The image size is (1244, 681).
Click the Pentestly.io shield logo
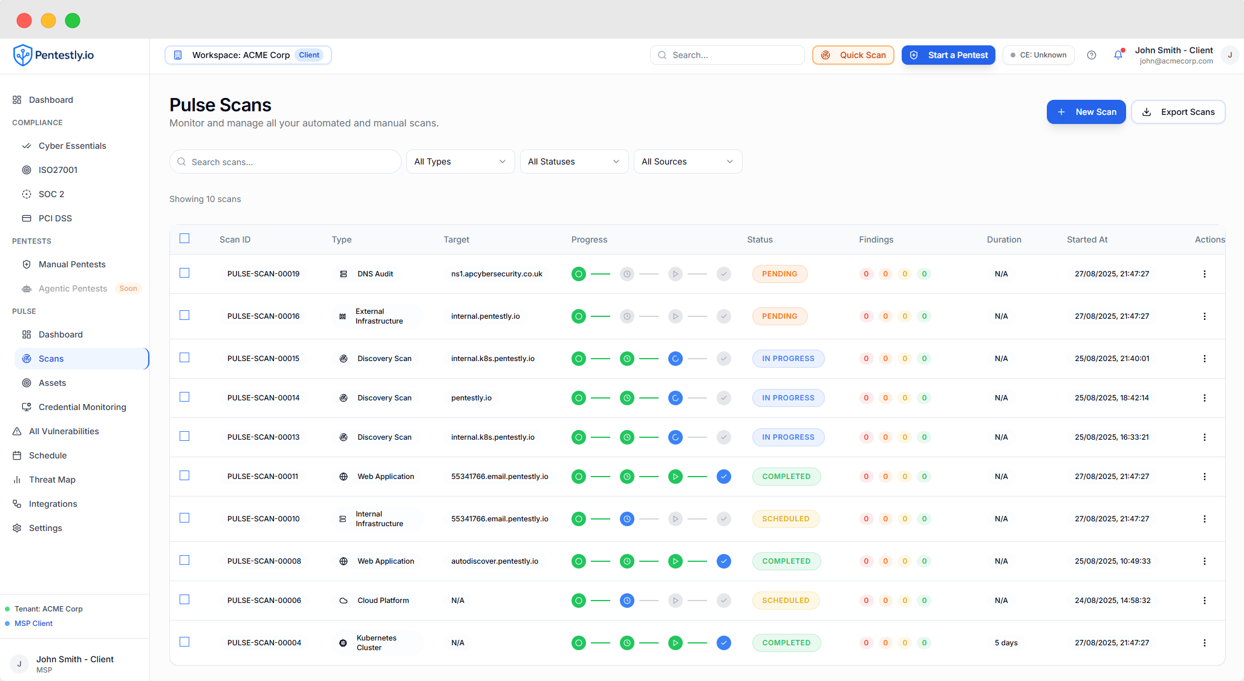(22, 55)
